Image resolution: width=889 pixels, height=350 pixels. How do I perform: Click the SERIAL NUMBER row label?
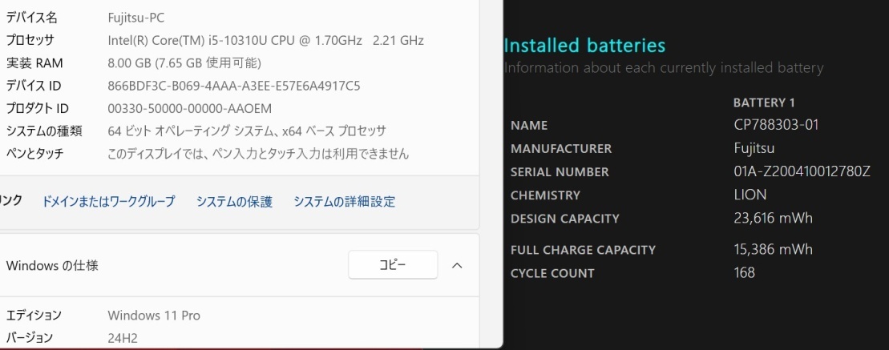(x=560, y=171)
